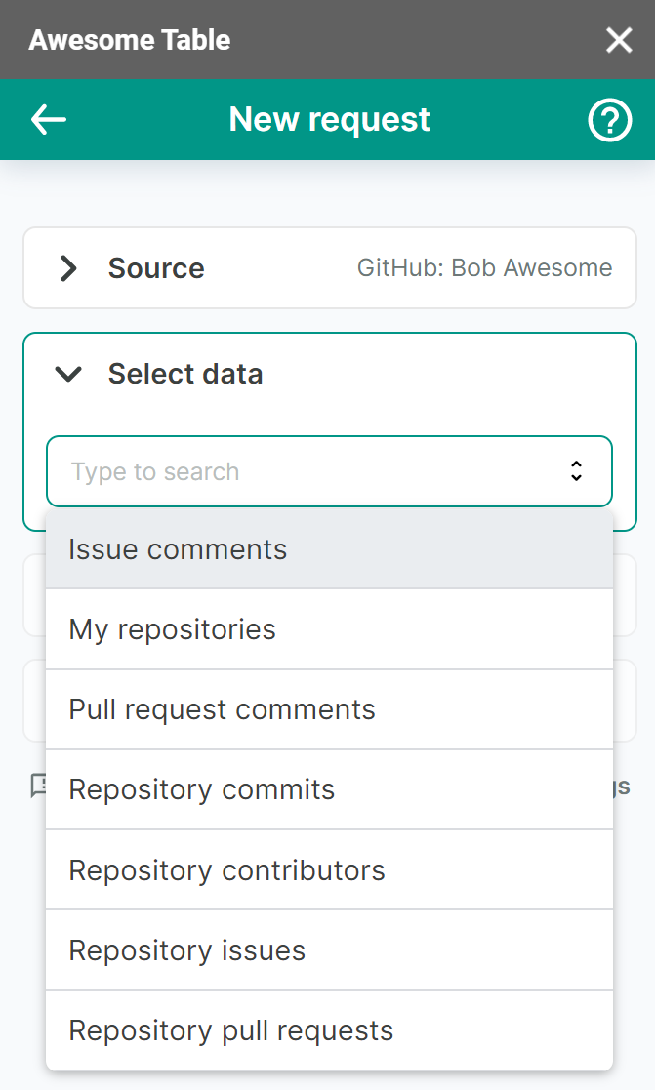Image resolution: width=655 pixels, height=1090 pixels.
Task: Click the back arrow in header
Action: click(x=49, y=120)
